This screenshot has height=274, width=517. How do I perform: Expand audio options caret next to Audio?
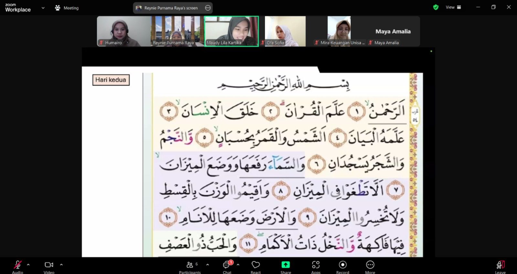point(28,265)
